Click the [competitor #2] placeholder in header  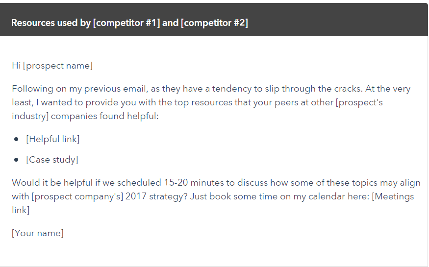215,23
